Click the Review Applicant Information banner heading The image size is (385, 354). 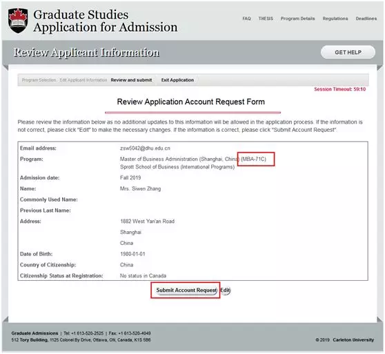[86, 52]
